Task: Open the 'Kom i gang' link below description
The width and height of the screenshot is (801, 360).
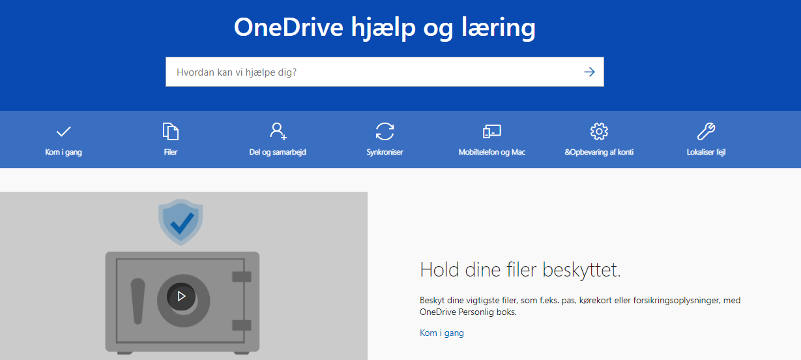Action: tap(442, 333)
